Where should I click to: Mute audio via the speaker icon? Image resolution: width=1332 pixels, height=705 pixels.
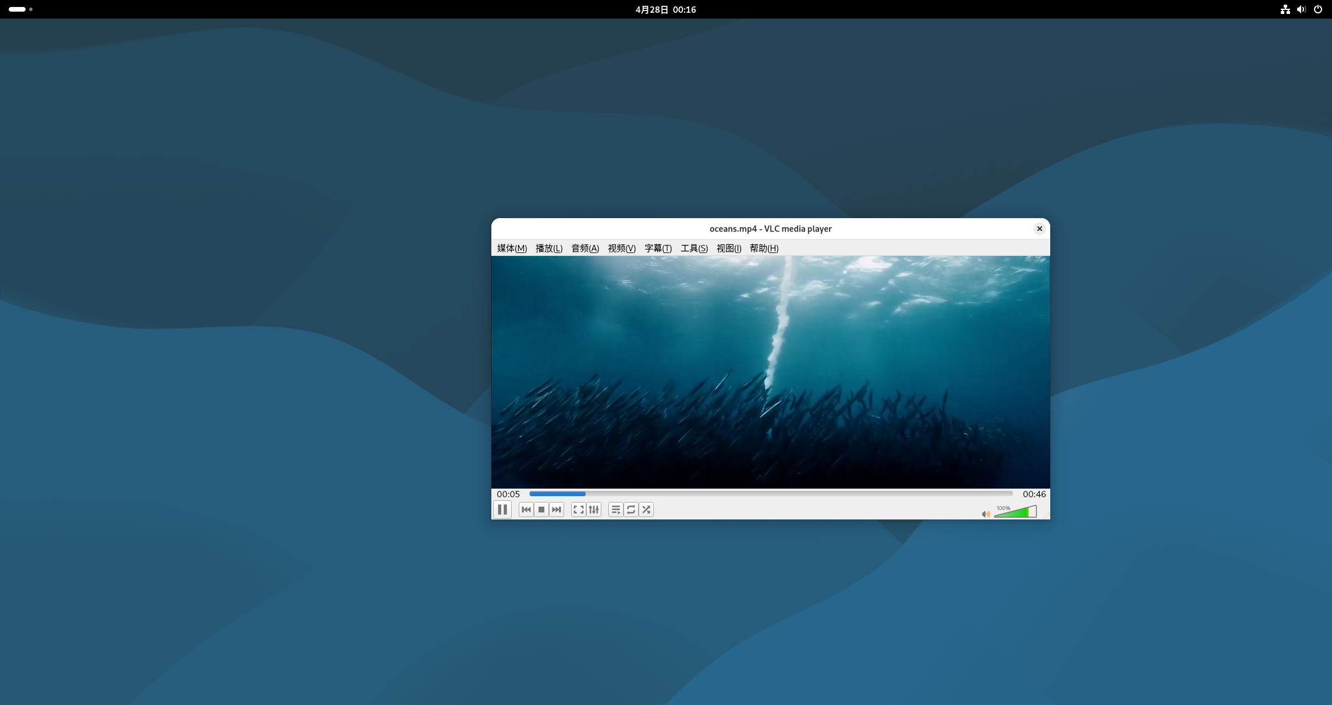tap(986, 514)
